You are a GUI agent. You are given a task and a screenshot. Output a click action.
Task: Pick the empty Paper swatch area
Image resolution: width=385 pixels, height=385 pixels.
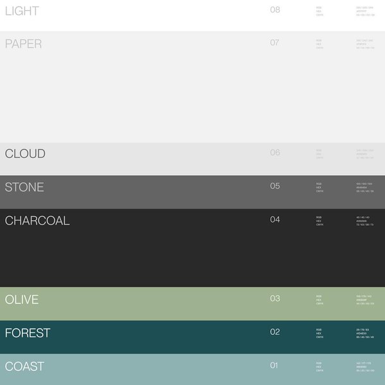[193, 96]
